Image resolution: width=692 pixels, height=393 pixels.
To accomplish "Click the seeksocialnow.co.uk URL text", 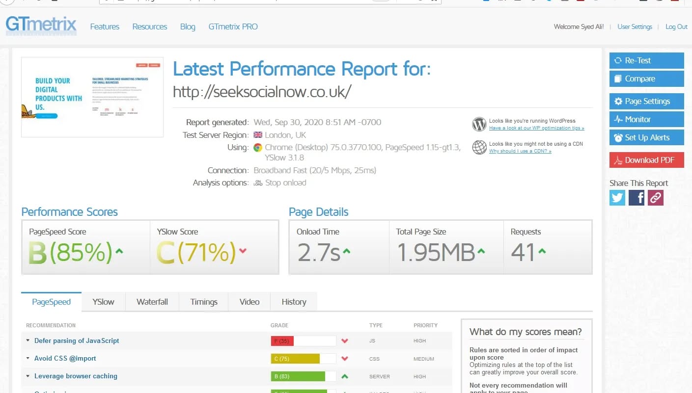I will pos(262,91).
